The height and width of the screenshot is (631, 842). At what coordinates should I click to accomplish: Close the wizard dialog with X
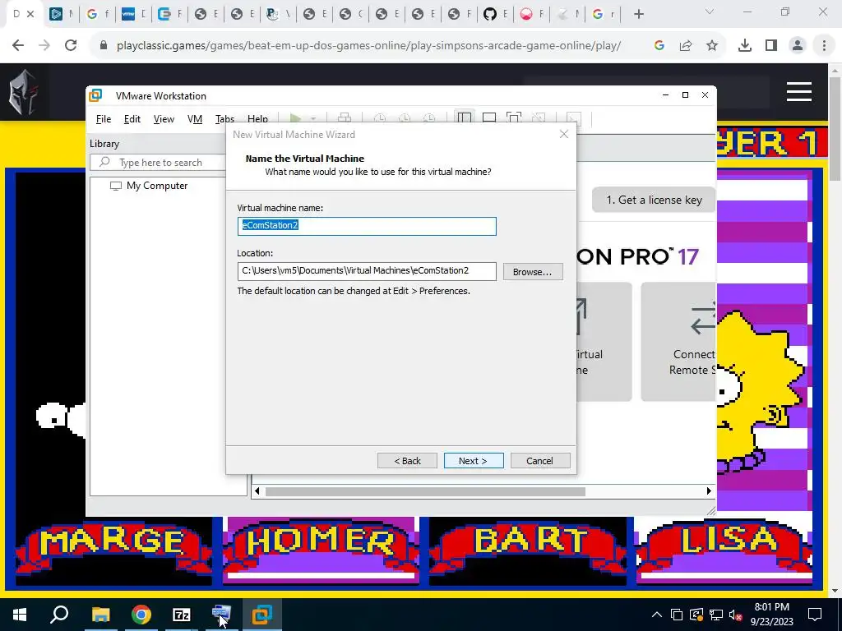point(564,134)
